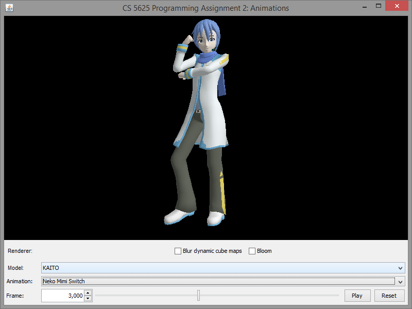Screen dimensions: 412x309
Task: Close the CS 5625 assignment window
Action: [x=398, y=6]
